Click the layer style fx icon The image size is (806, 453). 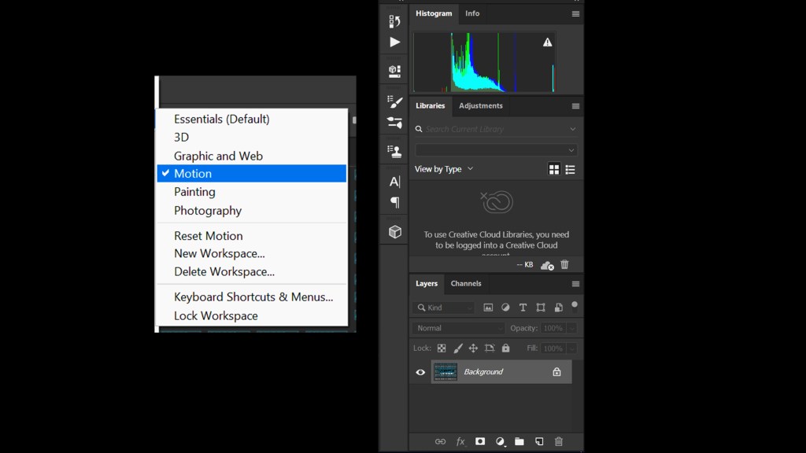tap(460, 442)
